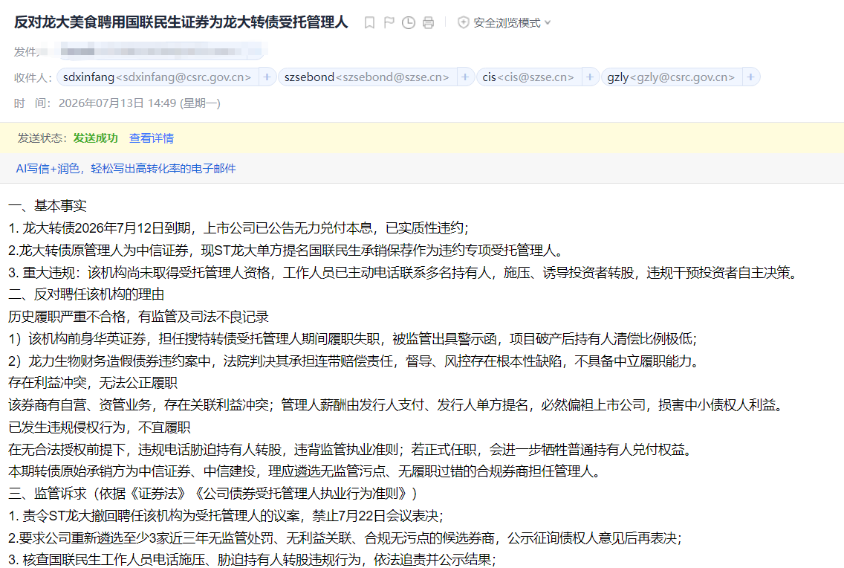Click line 责令ST龙大撤回聘任
844x568 pixels.
coord(226,516)
